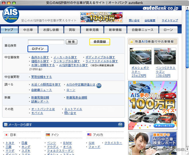This screenshot has width=189, height=155.
Task: Click the AIS badge beside AISの中古車評価とは
Action: pos(99,86)
